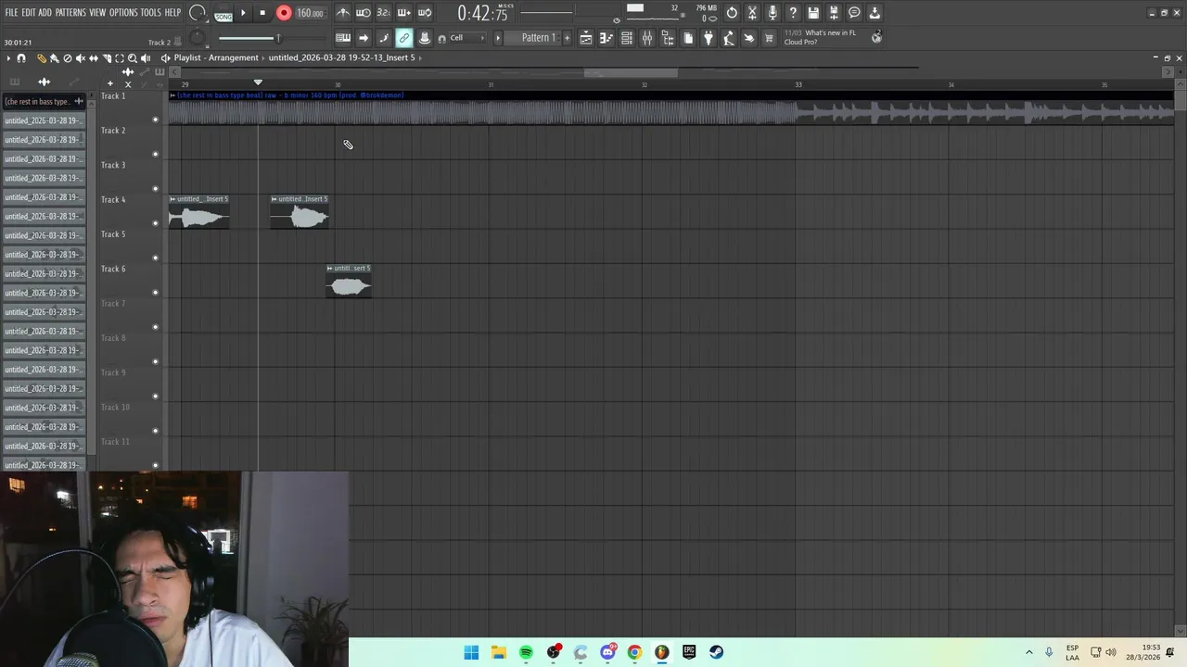
Task: Open the playlist options menu arrow
Action: [8, 58]
